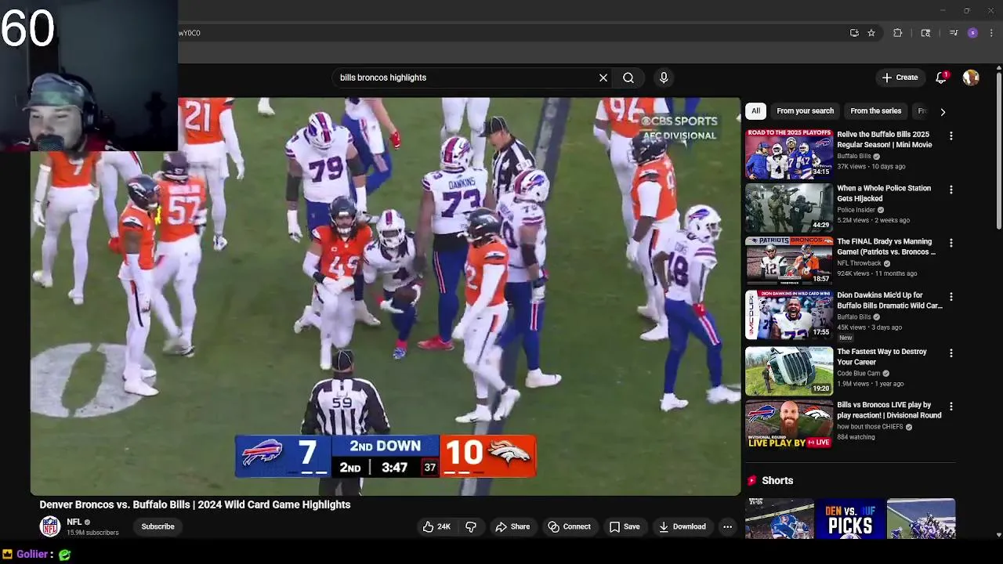Open the Relive the Buffalo Bills 2025 thumbnail
The height and width of the screenshot is (564, 1003).
click(x=789, y=154)
